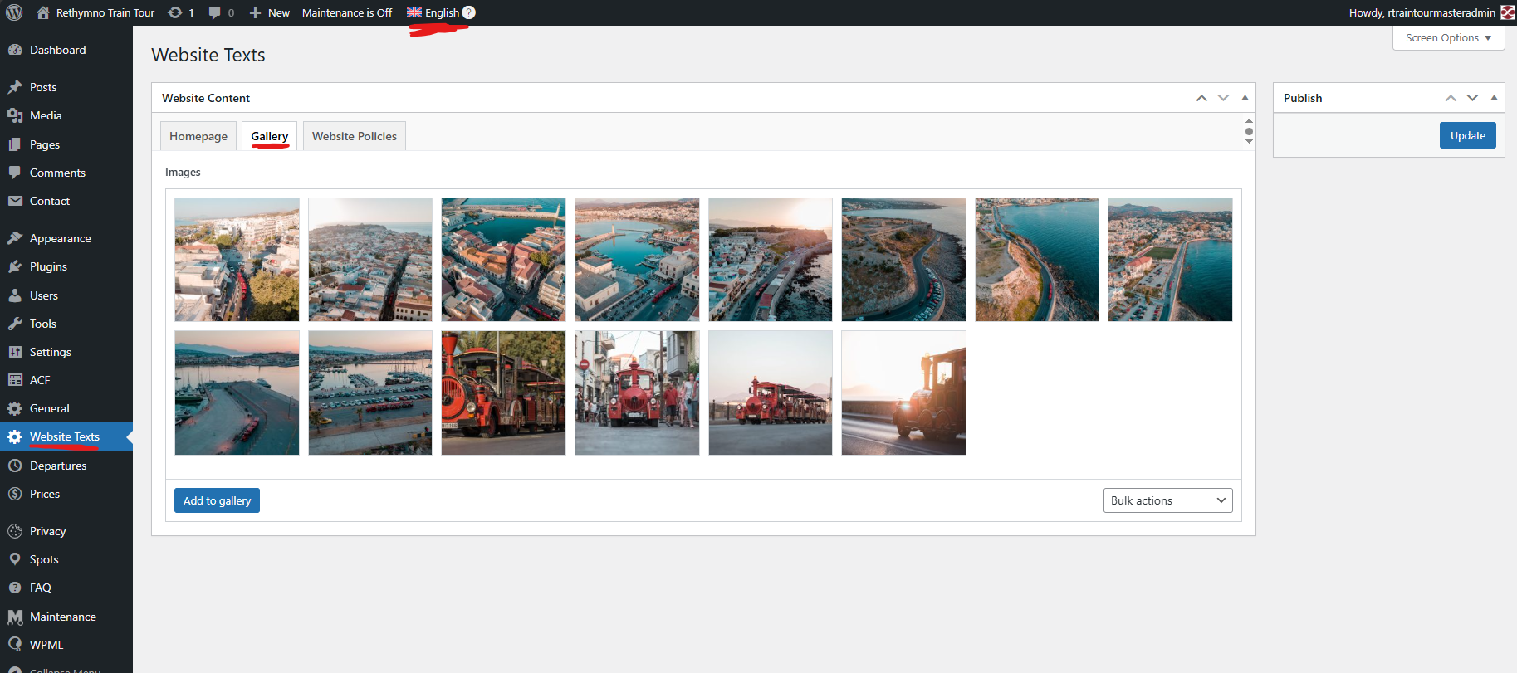Open the Website Policies tab
This screenshot has height=673, width=1517.
point(355,136)
